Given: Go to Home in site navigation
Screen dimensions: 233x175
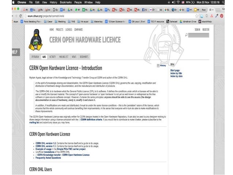Looking at the screenshot, I should click(51, 30).
